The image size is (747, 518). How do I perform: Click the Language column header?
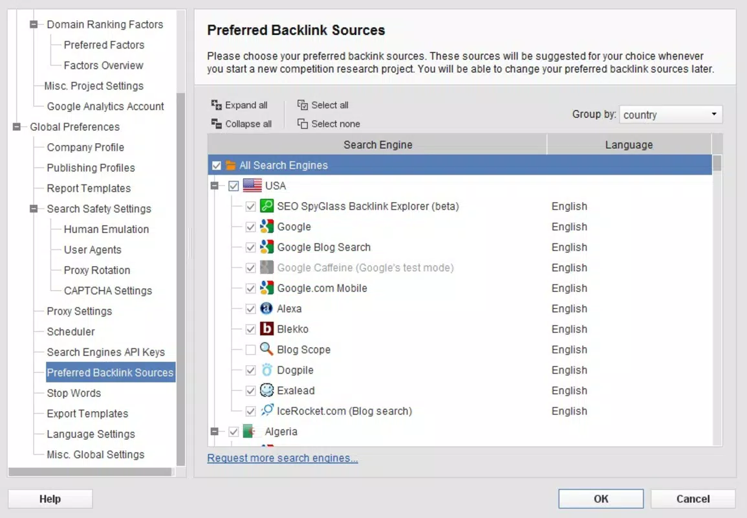[x=629, y=144]
